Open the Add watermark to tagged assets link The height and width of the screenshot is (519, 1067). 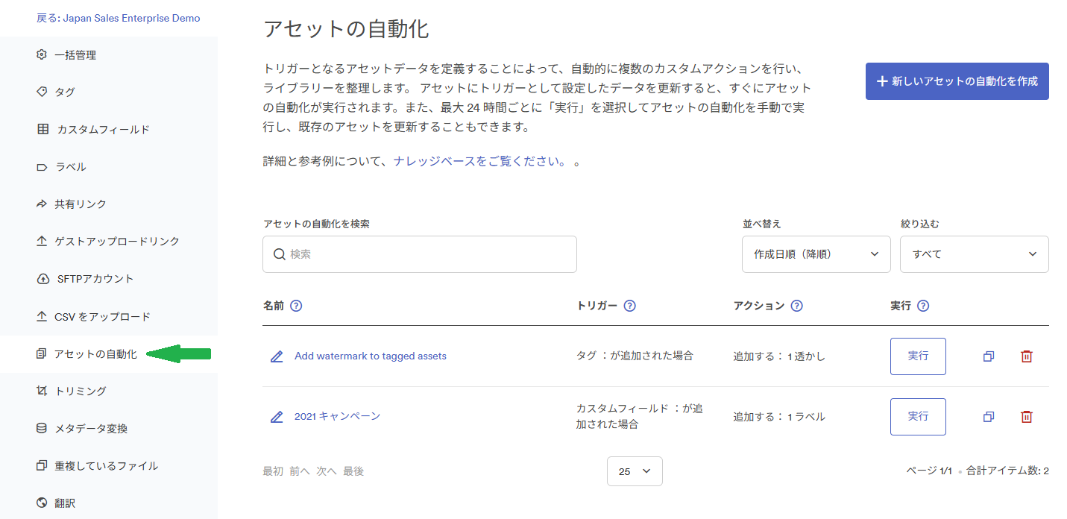[371, 356]
